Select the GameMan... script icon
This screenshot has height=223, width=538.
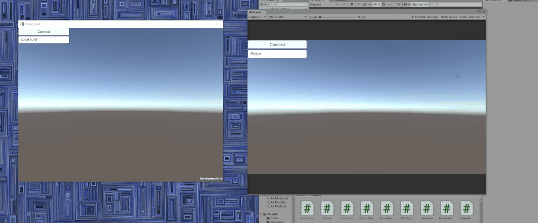(387, 209)
